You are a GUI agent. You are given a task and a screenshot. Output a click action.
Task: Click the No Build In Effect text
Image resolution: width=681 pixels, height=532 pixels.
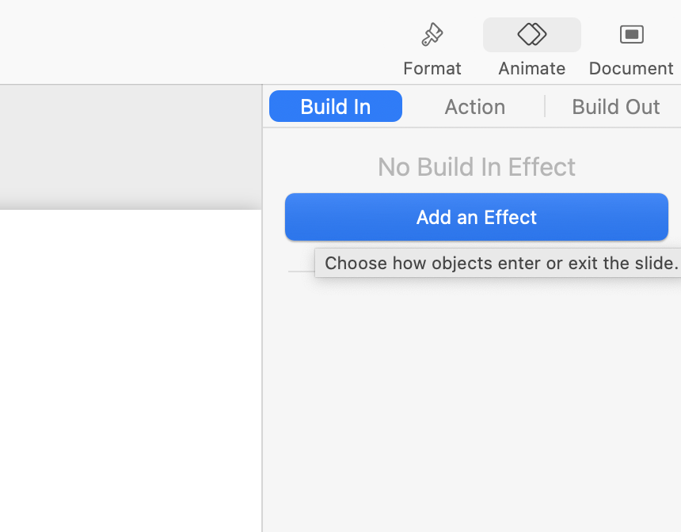coord(477,167)
